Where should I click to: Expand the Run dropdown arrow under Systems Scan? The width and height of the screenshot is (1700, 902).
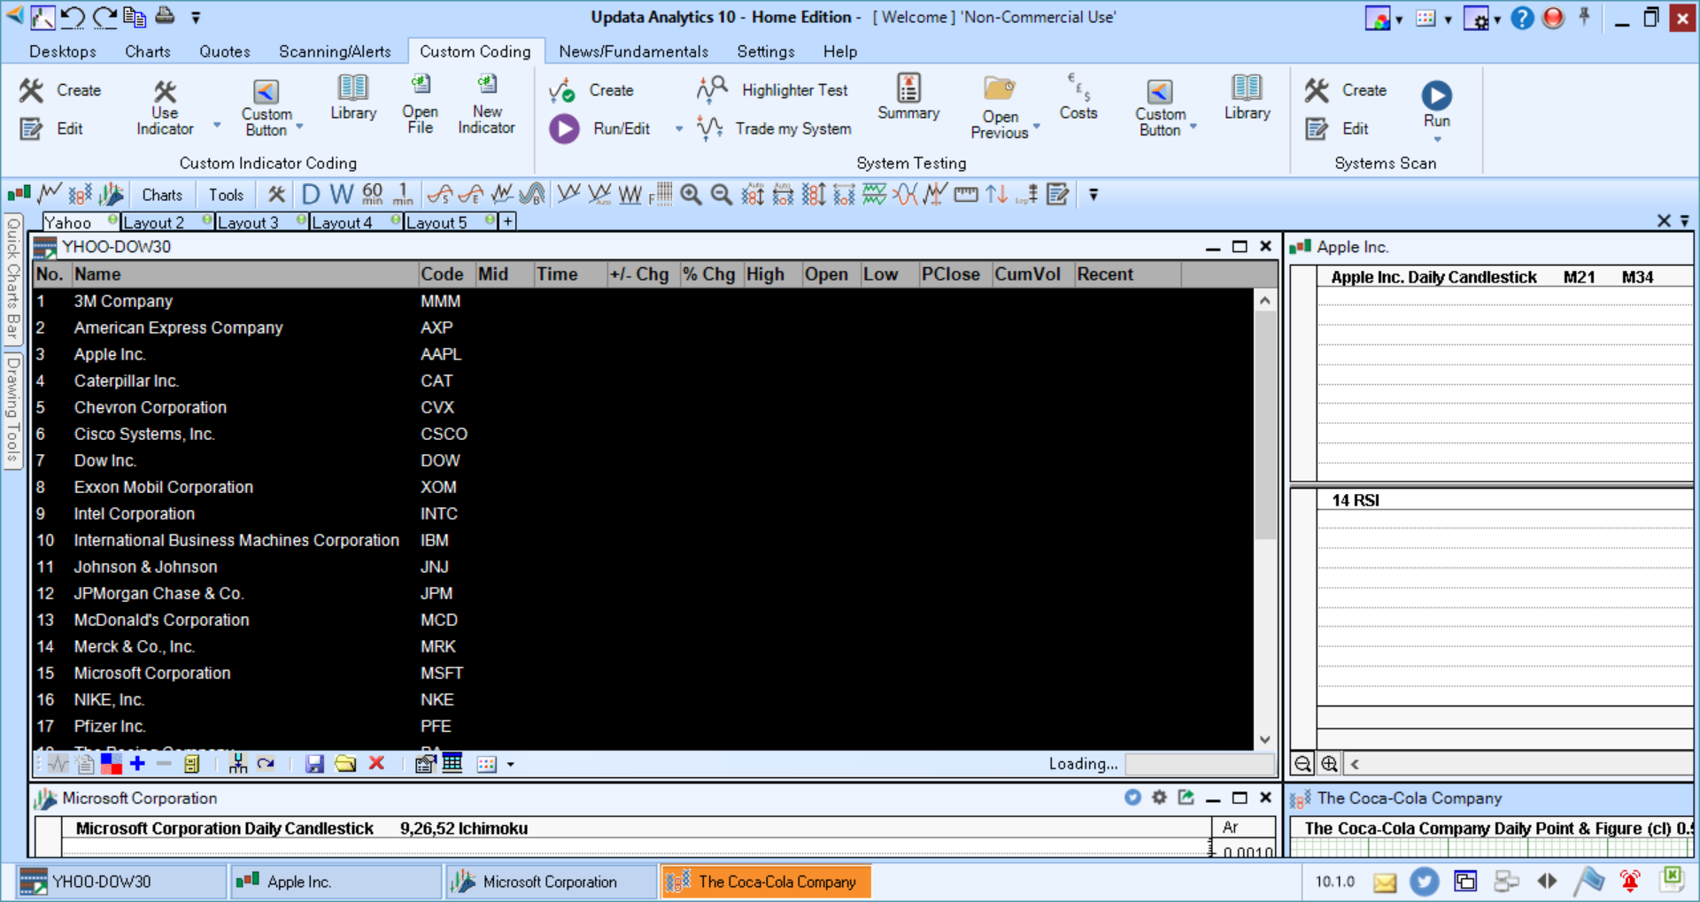coord(1437,140)
